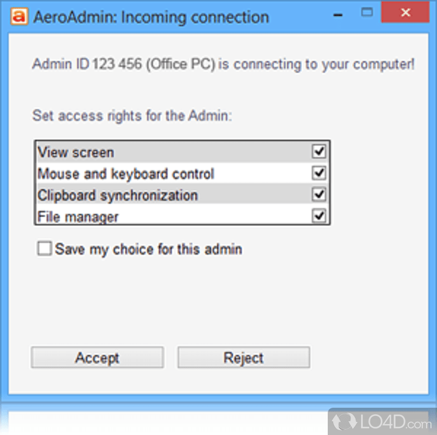Reject the incoming connection
Image resolution: width=437 pixels, height=435 pixels.
[x=243, y=357]
